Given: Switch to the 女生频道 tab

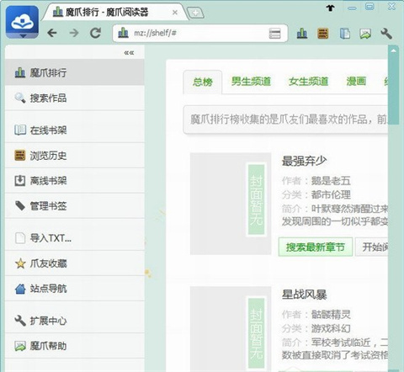Looking at the screenshot, I should click(x=308, y=82).
